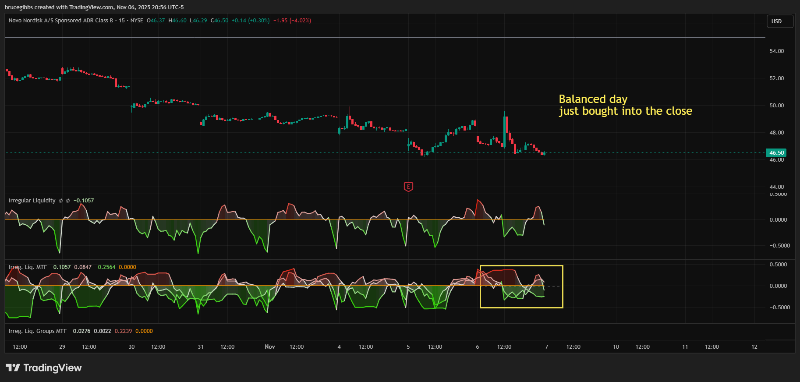Click the 15 timeframe interval in header
The height and width of the screenshot is (382, 800).
(122, 21)
